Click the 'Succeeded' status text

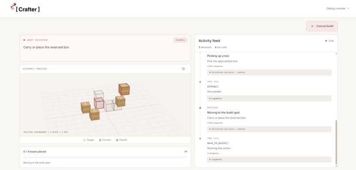(214, 92)
